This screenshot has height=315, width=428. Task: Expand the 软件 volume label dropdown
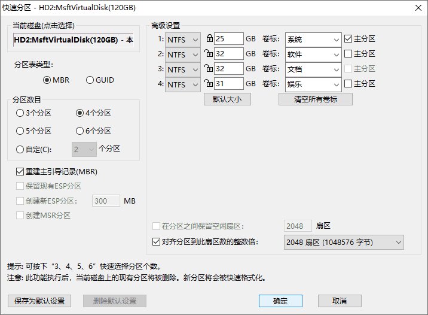click(x=337, y=54)
